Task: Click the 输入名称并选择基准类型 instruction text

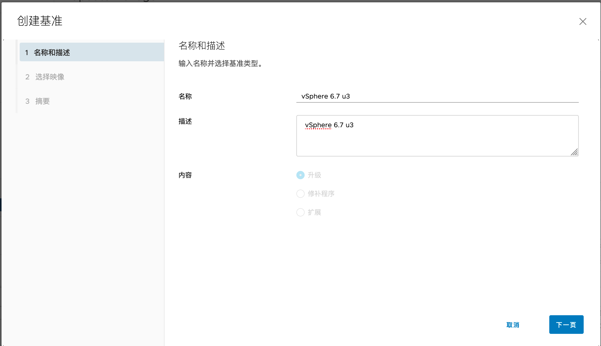Action: pos(221,63)
